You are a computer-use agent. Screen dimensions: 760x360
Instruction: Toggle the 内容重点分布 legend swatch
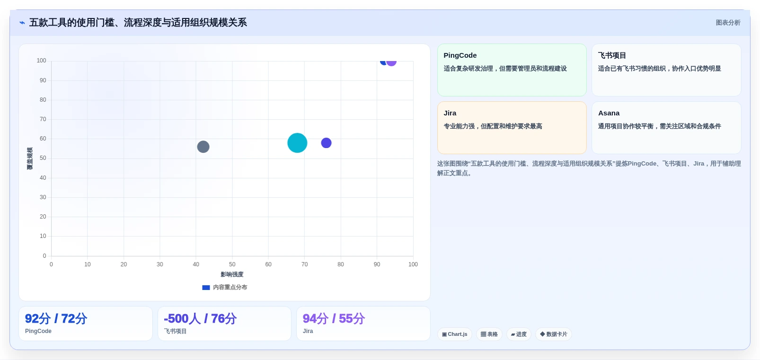(206, 287)
